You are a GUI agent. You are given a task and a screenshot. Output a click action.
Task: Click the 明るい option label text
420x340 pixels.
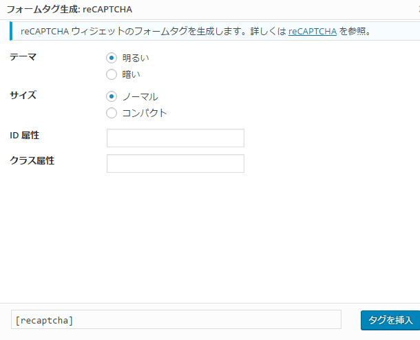(x=135, y=58)
